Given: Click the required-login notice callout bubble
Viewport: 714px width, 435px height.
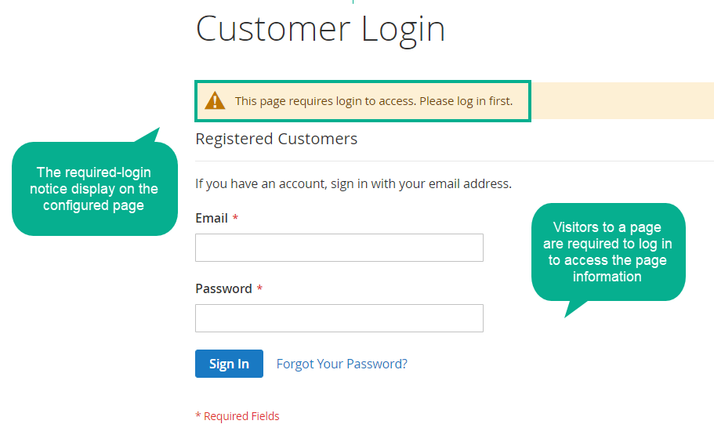Looking at the screenshot, I should [95, 189].
